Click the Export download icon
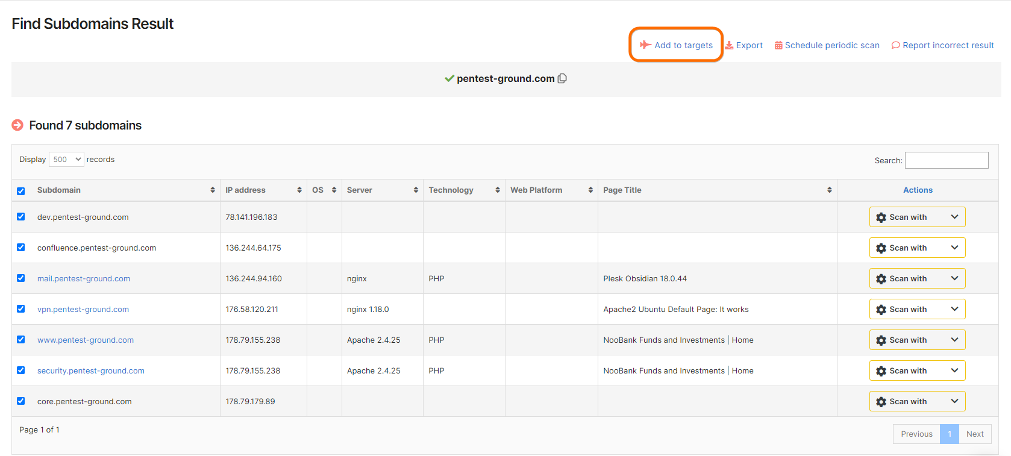 pos(729,45)
